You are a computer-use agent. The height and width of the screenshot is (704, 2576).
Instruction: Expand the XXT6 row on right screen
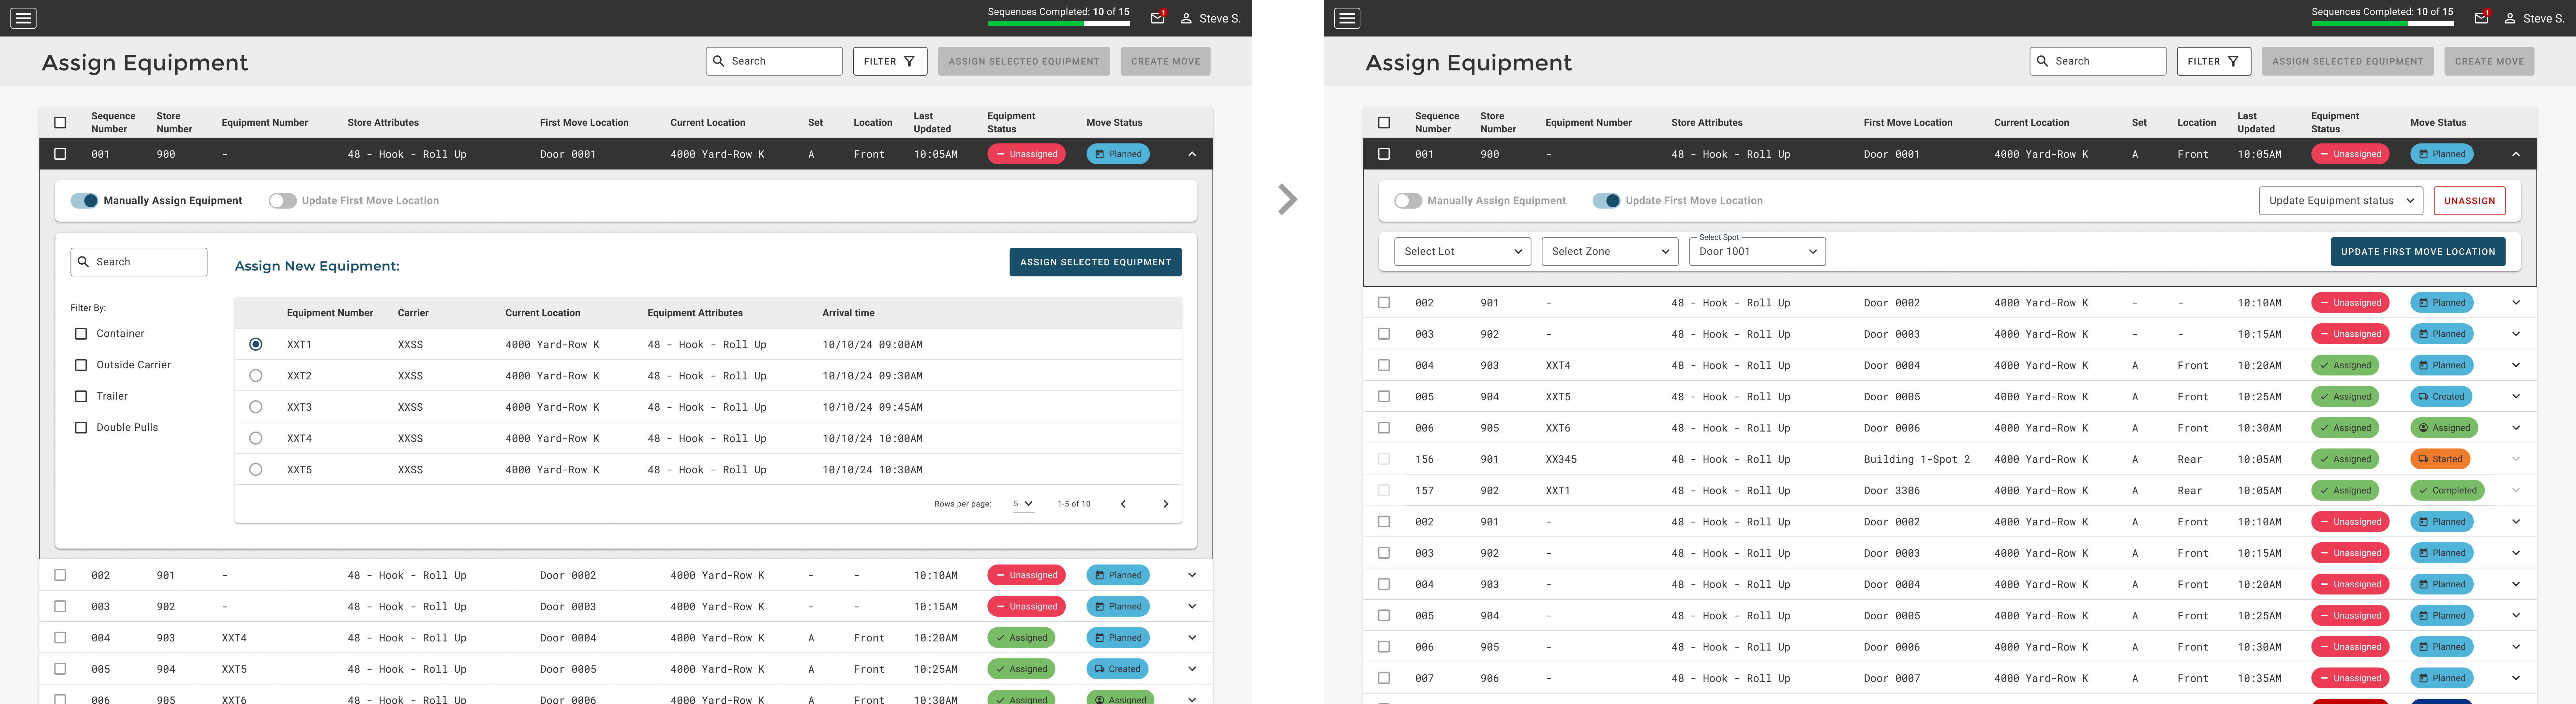[2516, 428]
